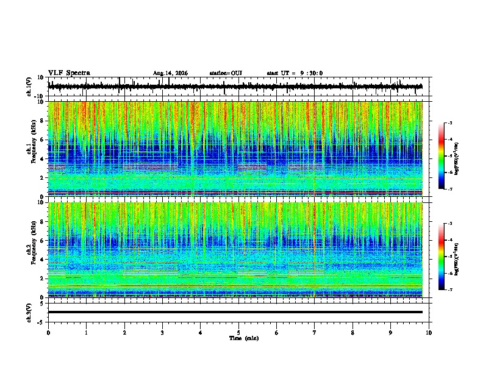Click inside the ch.2 spectrogram panel
The image size is (483, 373).
[x=235, y=250]
